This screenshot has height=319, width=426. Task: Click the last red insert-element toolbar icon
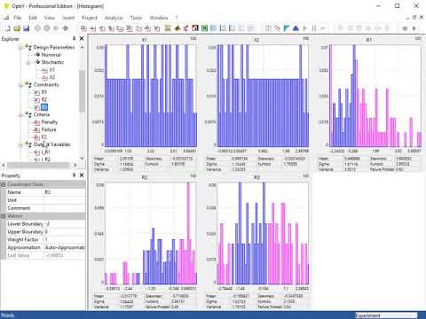tap(157, 28)
